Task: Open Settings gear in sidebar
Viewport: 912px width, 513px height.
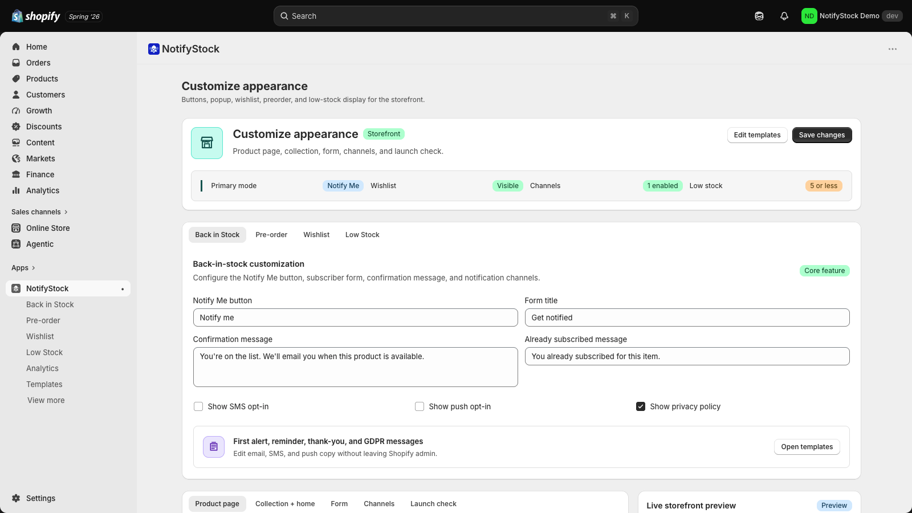Action: point(16,498)
